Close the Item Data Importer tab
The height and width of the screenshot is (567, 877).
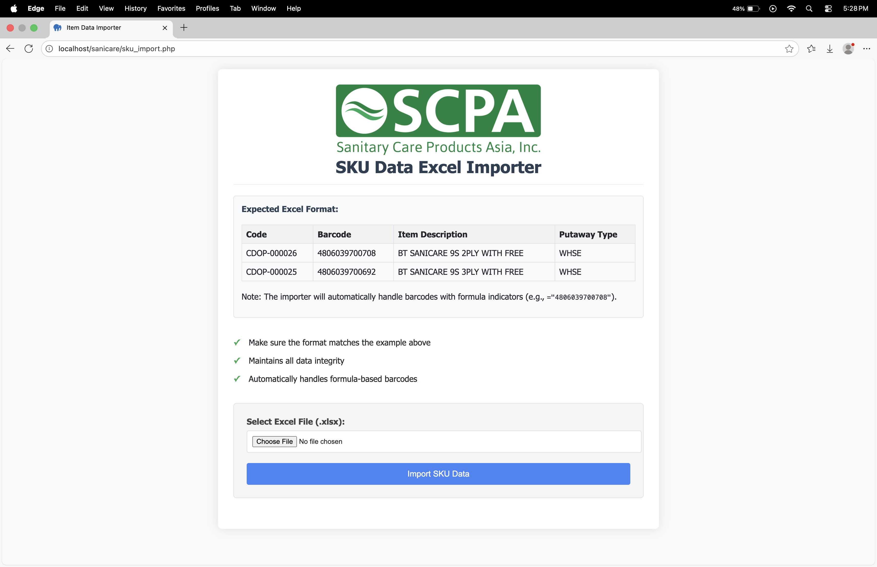tap(165, 28)
